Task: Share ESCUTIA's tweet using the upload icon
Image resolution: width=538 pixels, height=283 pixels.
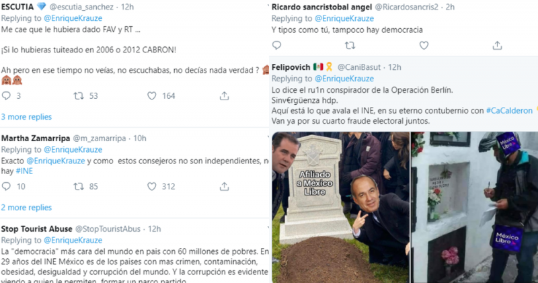Action: [x=225, y=95]
